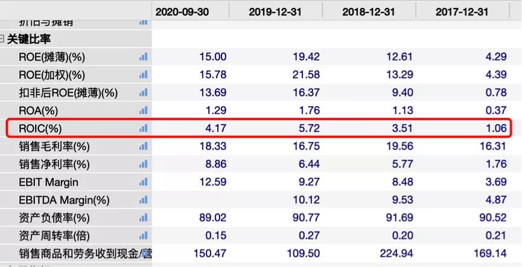Click 扣非后ROE value 0.78

(496, 92)
